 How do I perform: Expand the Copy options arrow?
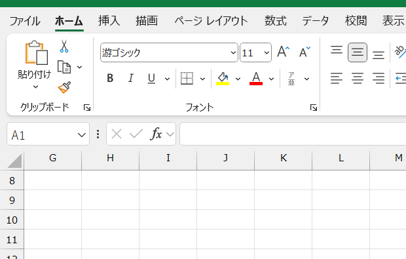79,67
